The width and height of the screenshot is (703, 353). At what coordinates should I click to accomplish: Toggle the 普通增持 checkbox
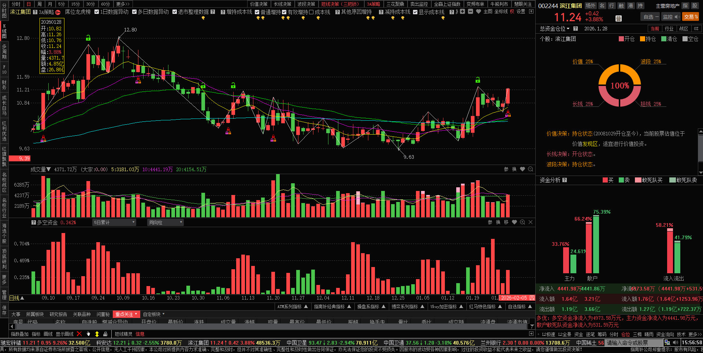click(x=257, y=12)
